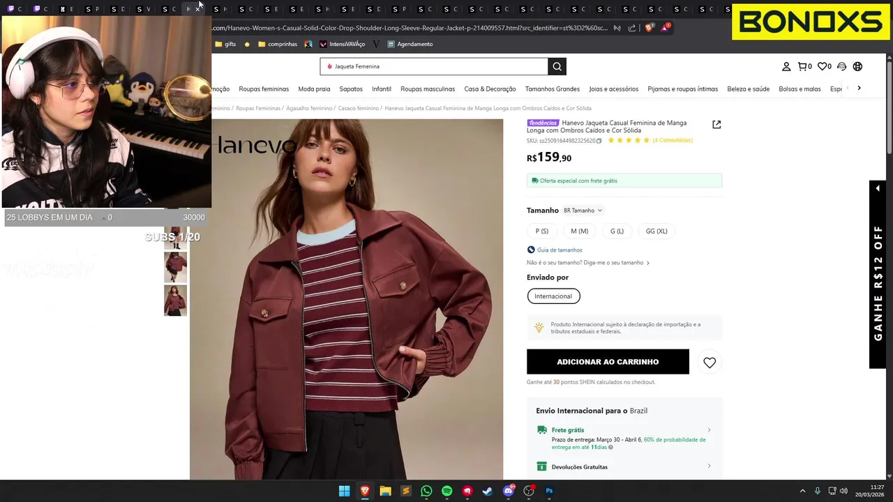This screenshot has width=893, height=502.
Task: Go to Agasalho feminino breadcrumb
Action: (309, 108)
